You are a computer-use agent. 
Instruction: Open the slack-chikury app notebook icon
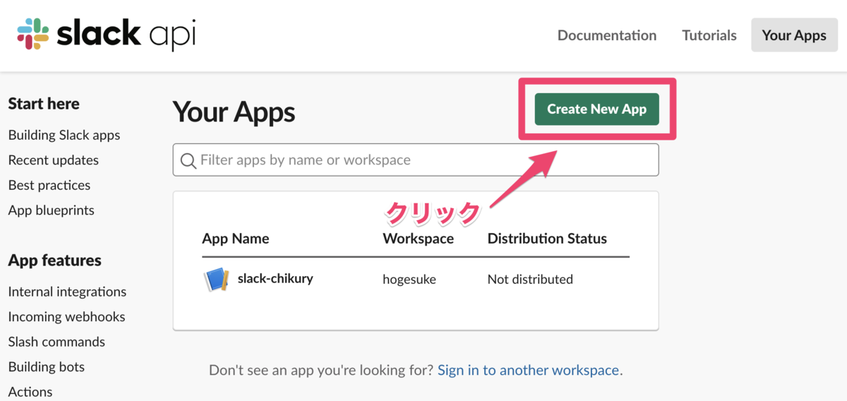coord(216,280)
